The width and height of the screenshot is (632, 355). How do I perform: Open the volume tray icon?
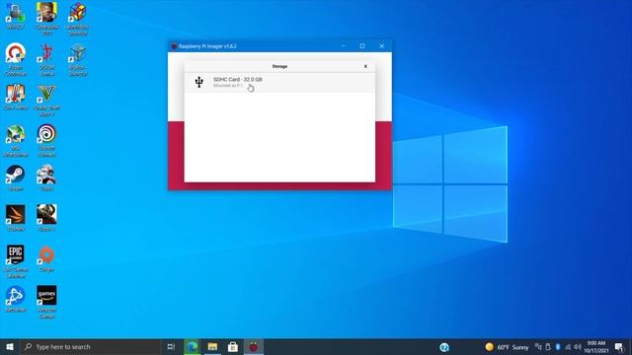[578, 346]
